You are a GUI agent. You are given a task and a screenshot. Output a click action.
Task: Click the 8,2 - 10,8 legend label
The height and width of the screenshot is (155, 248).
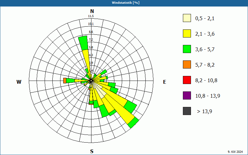(x=206, y=81)
